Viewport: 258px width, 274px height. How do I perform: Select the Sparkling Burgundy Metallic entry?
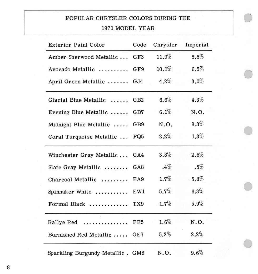point(86,253)
